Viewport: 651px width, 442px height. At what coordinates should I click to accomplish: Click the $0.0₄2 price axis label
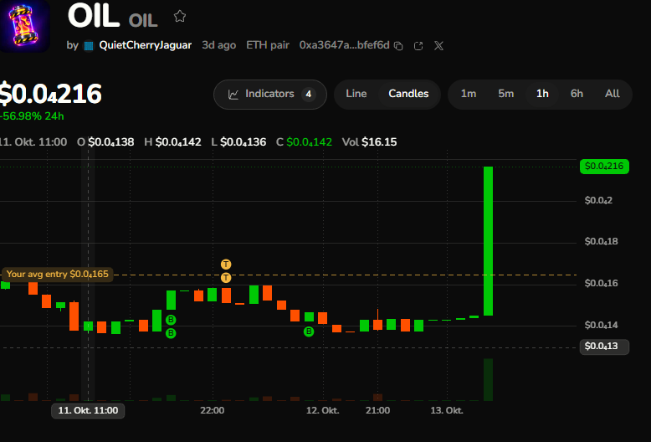598,201
